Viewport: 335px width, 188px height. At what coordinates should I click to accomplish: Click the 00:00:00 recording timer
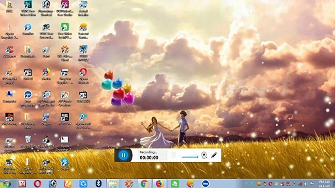tap(149, 158)
